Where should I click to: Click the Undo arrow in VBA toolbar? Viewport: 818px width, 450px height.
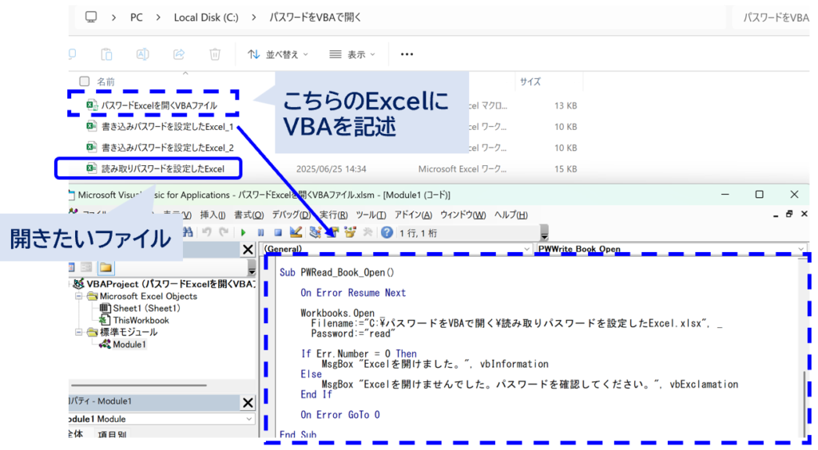click(x=207, y=232)
